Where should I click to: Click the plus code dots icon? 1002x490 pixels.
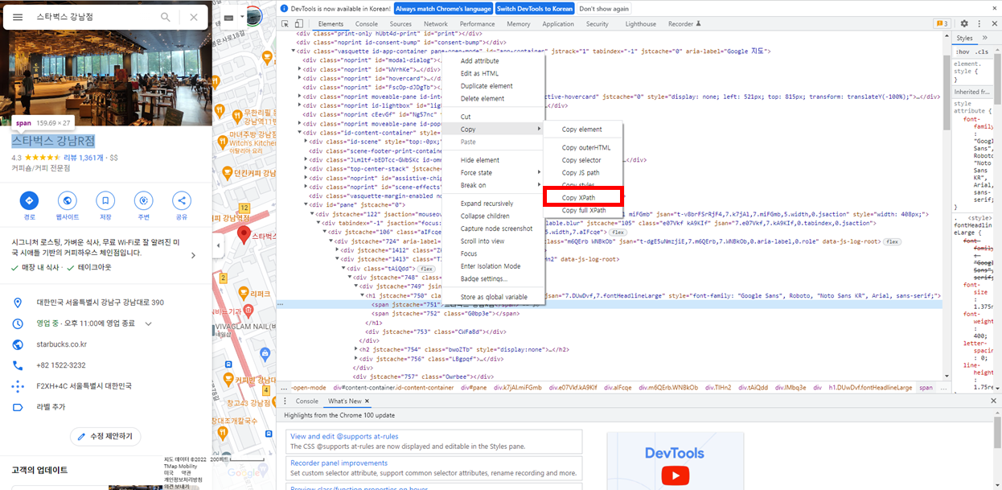[x=18, y=386]
